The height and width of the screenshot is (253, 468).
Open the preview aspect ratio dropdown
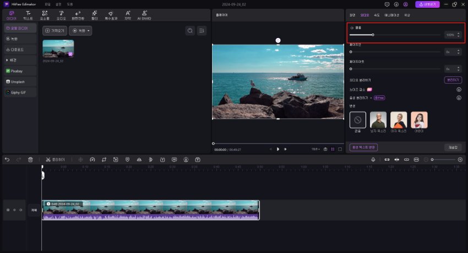tap(314, 149)
